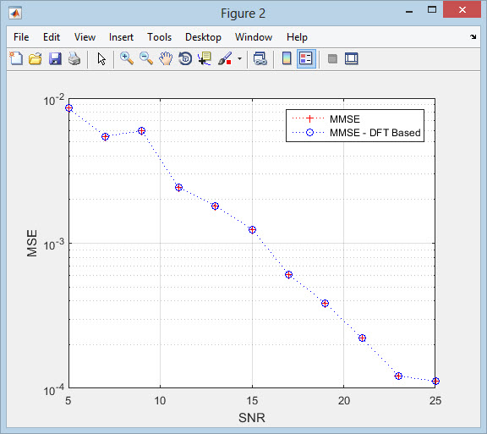Activate the Zoom Out magnifier tool
Screen dimensions: 487x434
[146, 58]
